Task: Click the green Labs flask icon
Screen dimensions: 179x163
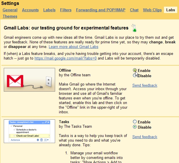Action: tap(134, 28)
